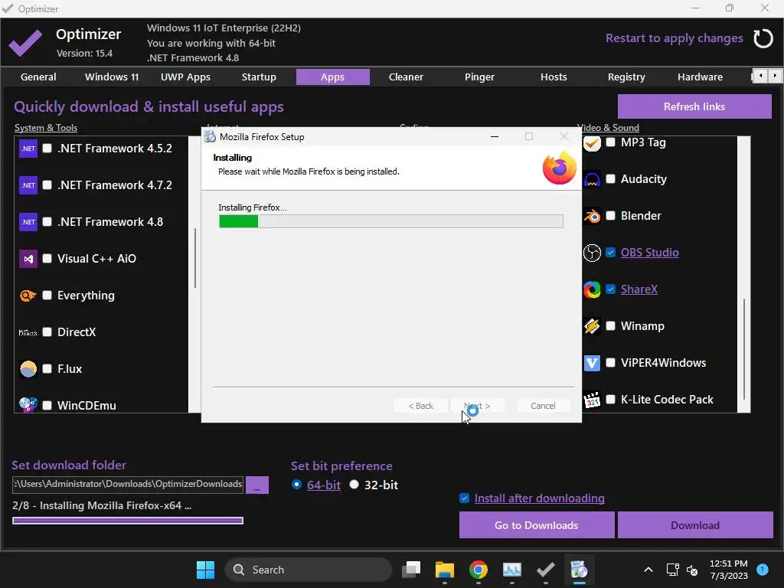Click the purple download progress bar

tap(128, 521)
